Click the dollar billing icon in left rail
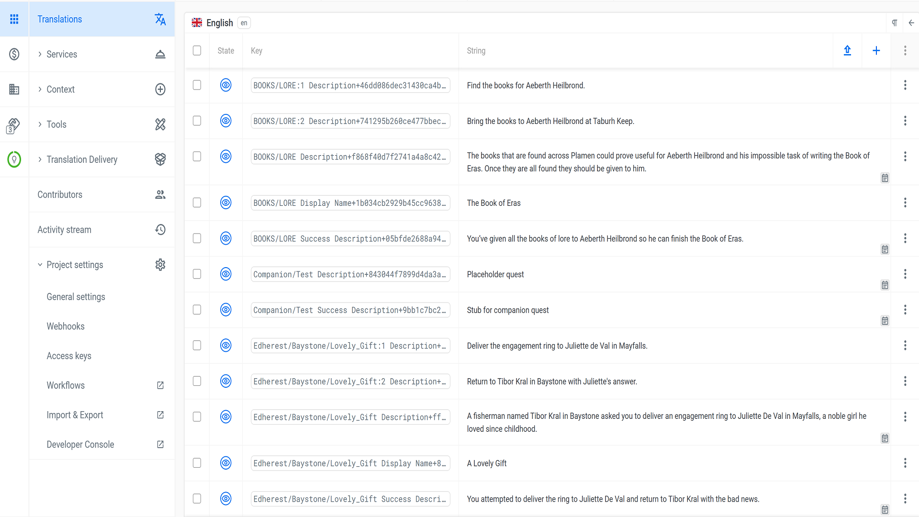 pos(14,54)
